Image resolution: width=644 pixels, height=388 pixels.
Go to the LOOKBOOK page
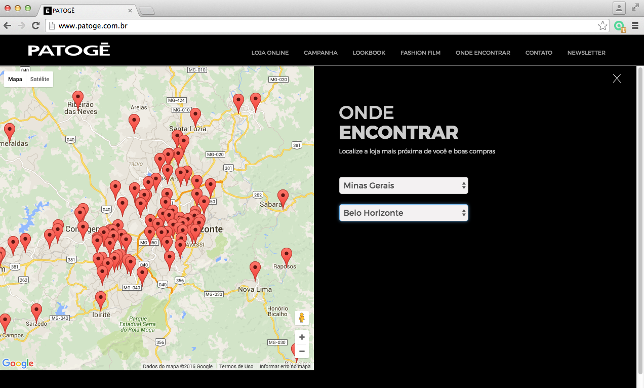click(369, 53)
